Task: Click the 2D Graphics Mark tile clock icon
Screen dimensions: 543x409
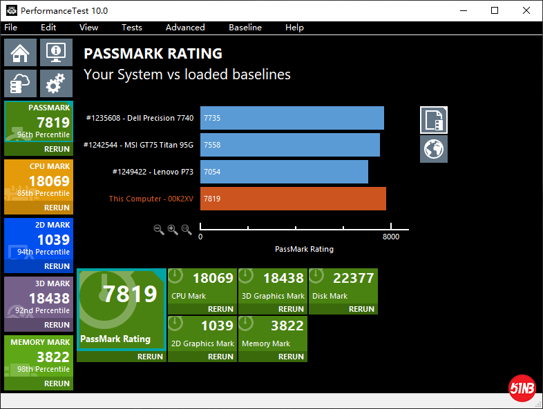Action: pos(175,323)
